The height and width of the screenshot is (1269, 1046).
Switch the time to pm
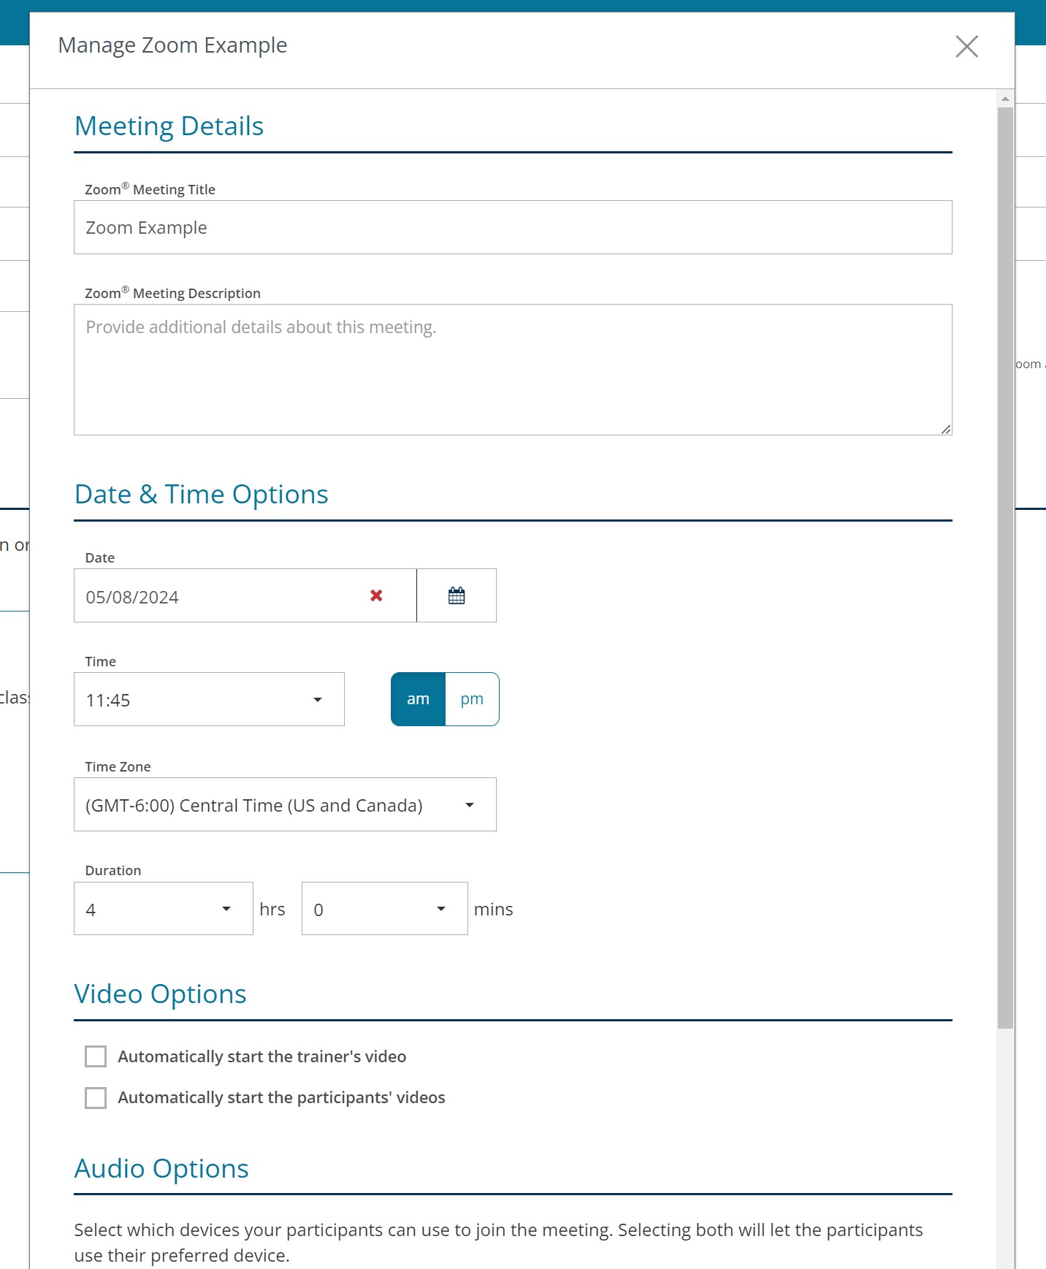pyautogui.click(x=472, y=699)
